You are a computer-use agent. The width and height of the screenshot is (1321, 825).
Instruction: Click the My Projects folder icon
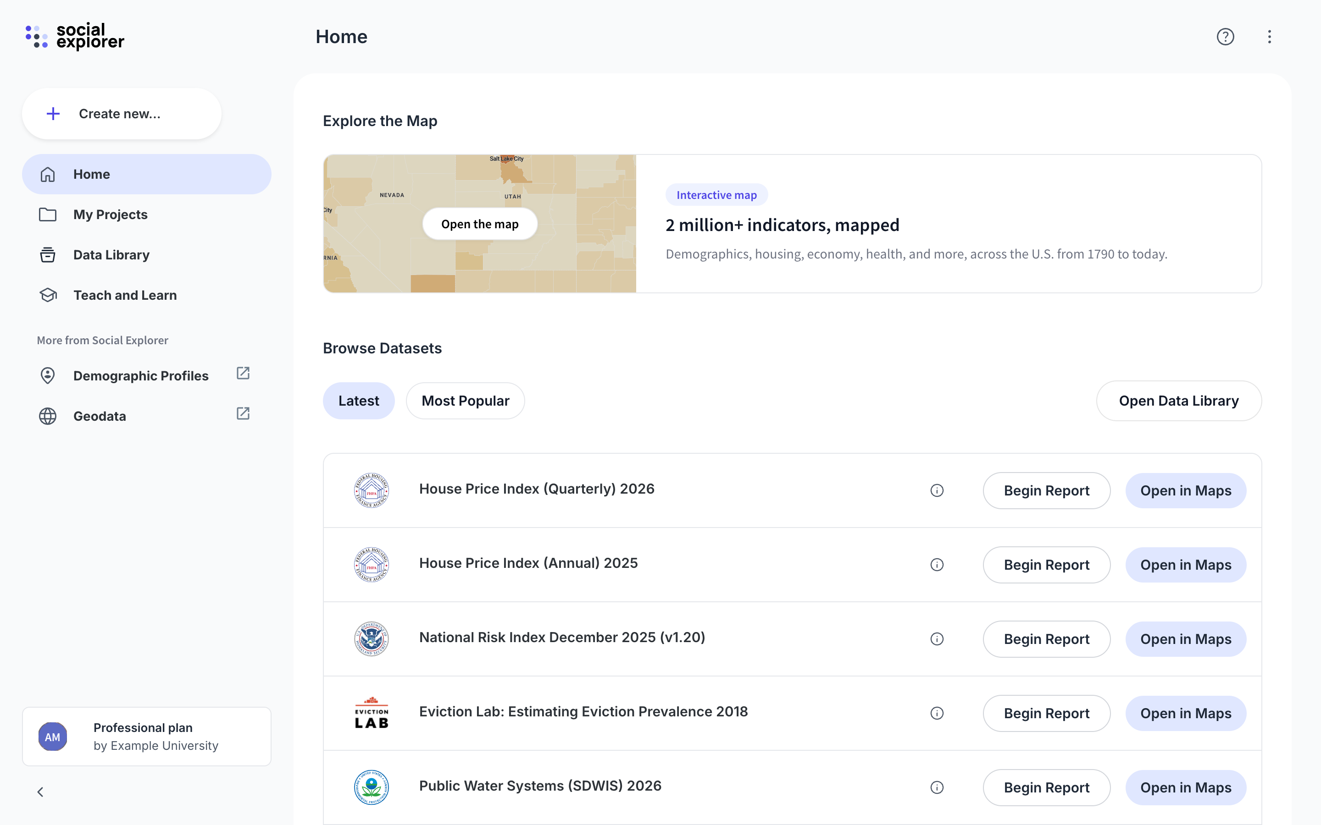click(x=48, y=214)
